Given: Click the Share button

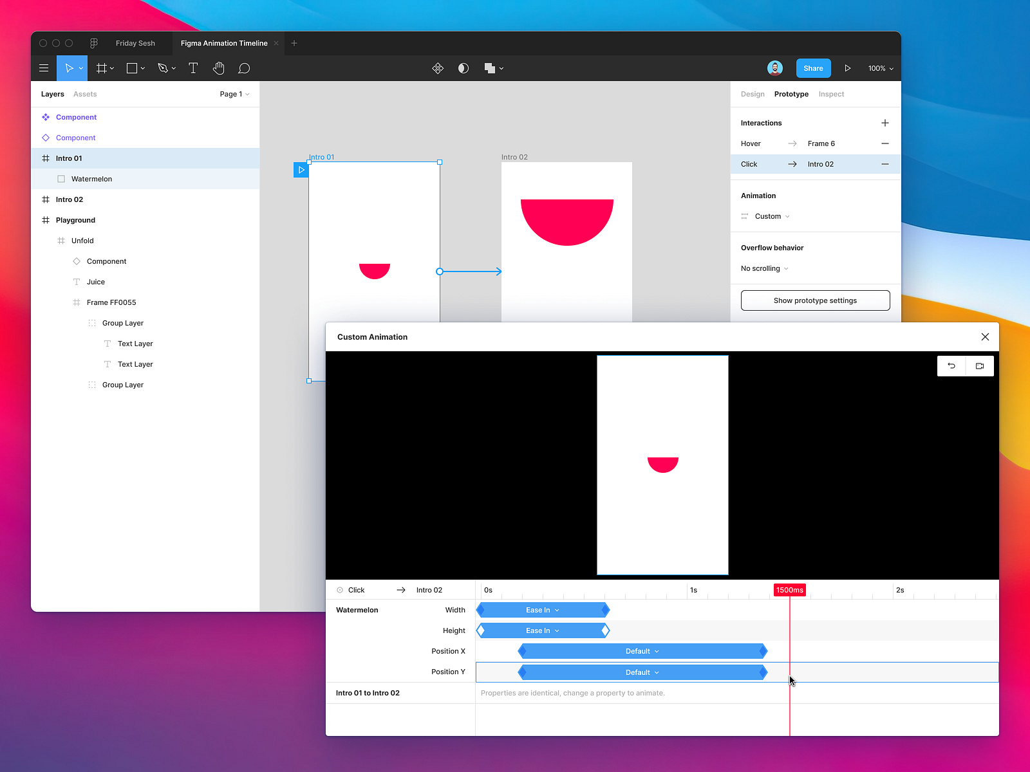Looking at the screenshot, I should coord(813,68).
